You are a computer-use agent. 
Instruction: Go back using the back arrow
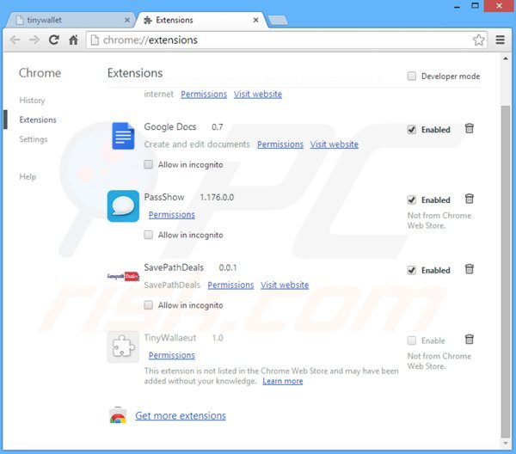[x=15, y=40]
